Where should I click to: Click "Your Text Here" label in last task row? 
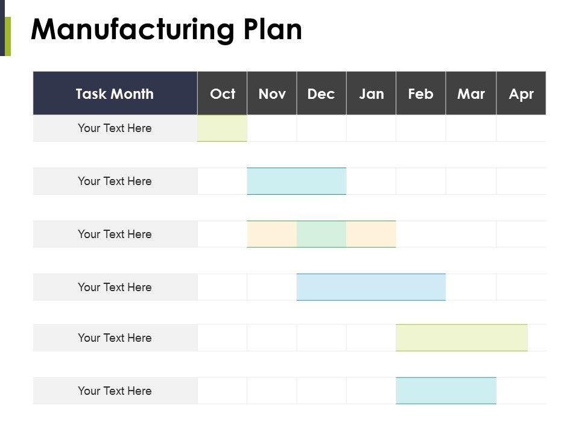click(x=115, y=391)
